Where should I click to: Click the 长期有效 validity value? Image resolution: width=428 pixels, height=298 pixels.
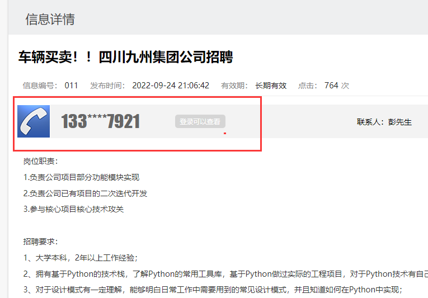[x=271, y=86]
